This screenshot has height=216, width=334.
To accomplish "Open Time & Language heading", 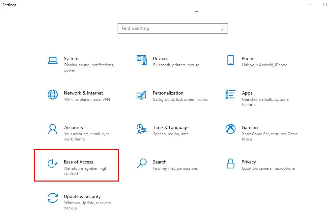I will tap(171, 127).
